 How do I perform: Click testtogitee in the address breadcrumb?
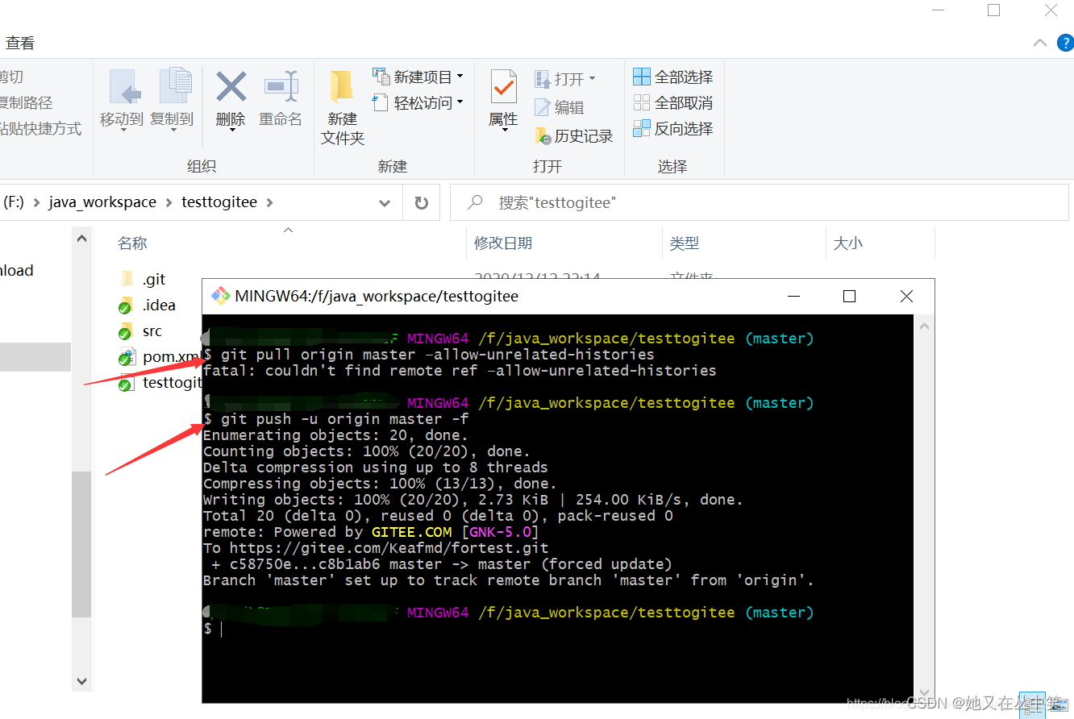[x=219, y=202]
